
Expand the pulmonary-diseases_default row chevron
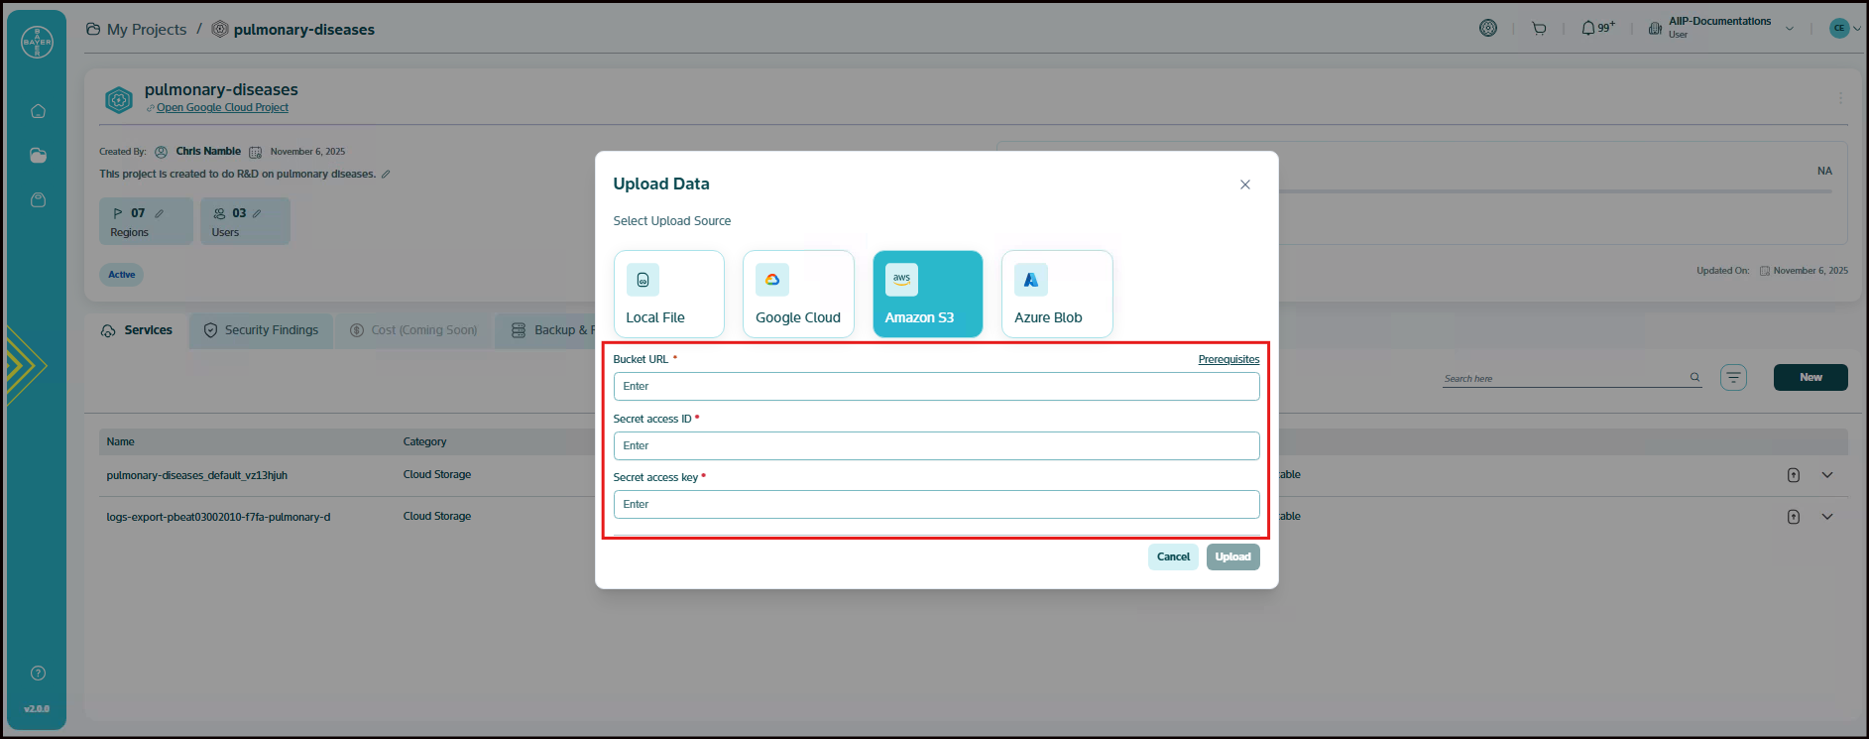1826,475
